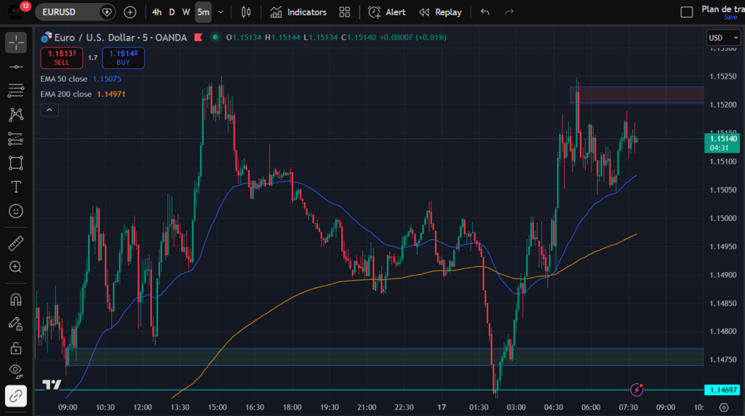Open the Fibonacci retracement tools

16,90
